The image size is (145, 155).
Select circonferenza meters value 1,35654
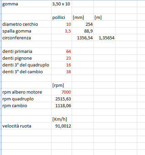point(104,38)
